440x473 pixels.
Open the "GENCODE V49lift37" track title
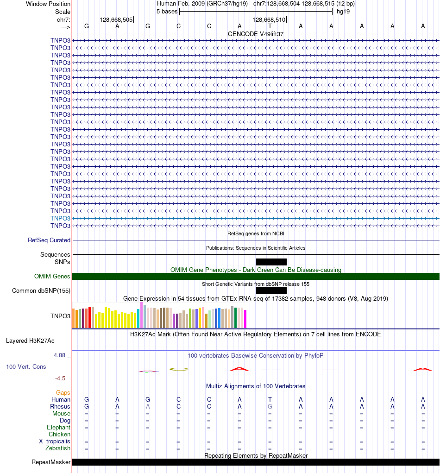pos(256,34)
